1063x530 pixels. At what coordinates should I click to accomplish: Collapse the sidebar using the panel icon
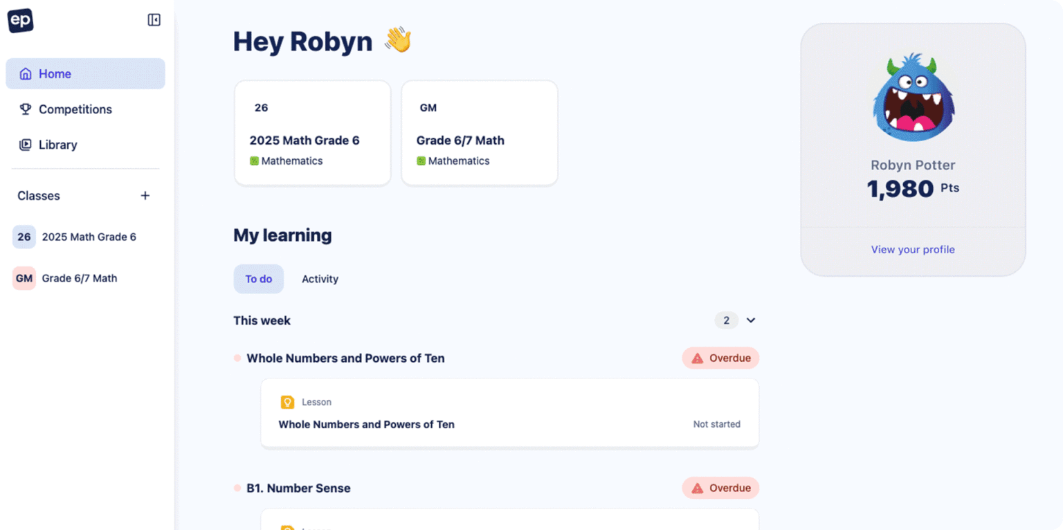(x=154, y=19)
